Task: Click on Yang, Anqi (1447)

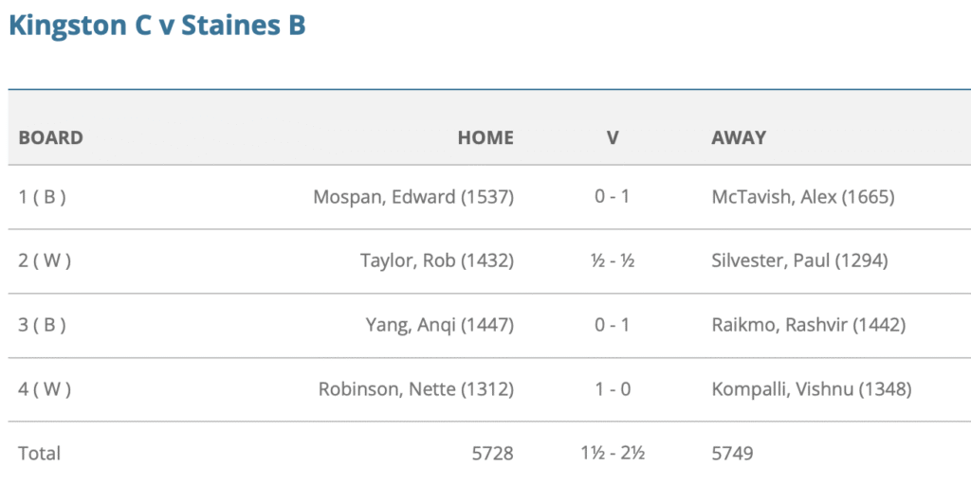Action: 440,325
